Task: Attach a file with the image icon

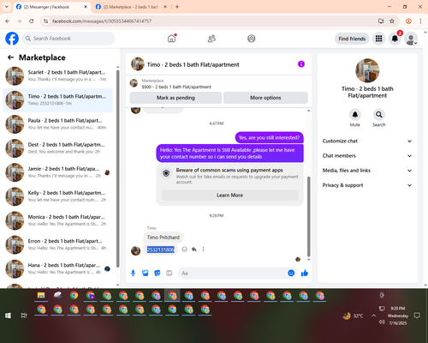Action: tap(146, 274)
